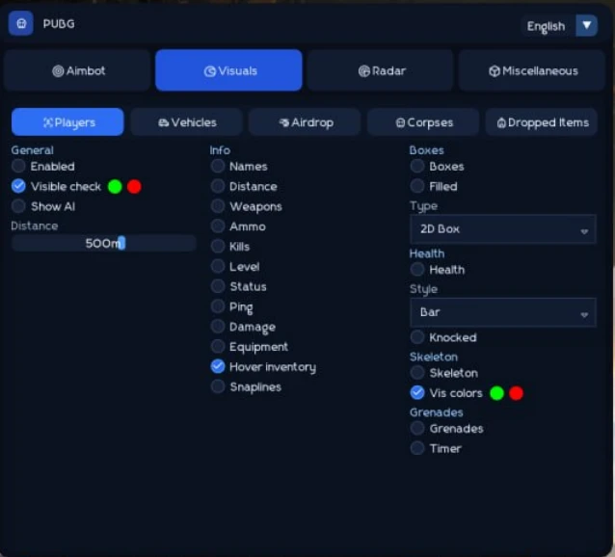Image resolution: width=615 pixels, height=557 pixels.
Task: Tick the Enabled checkbox under General
Action: [x=18, y=166]
